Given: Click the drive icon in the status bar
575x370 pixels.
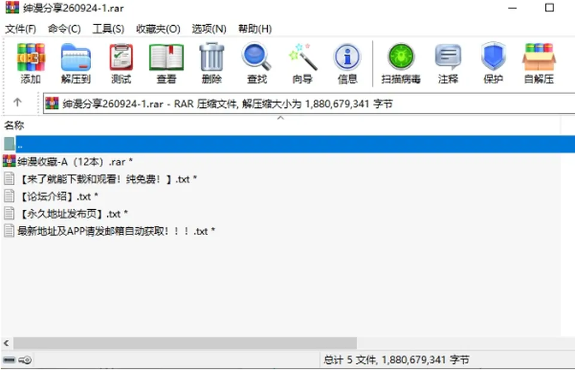Looking at the screenshot, I should pyautogui.click(x=9, y=360).
